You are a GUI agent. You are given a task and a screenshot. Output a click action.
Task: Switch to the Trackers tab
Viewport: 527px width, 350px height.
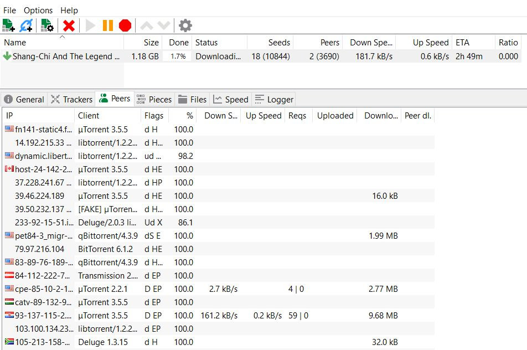pyautogui.click(x=71, y=100)
